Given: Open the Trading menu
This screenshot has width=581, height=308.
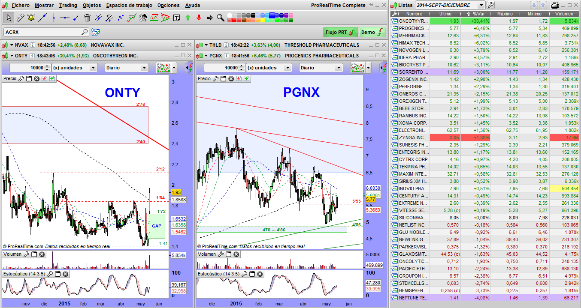Looking at the screenshot, I should coord(68,5).
